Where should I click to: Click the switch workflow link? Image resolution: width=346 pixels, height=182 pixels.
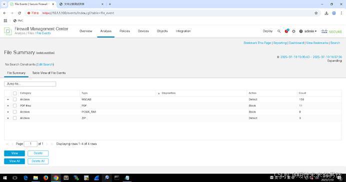[45, 52]
